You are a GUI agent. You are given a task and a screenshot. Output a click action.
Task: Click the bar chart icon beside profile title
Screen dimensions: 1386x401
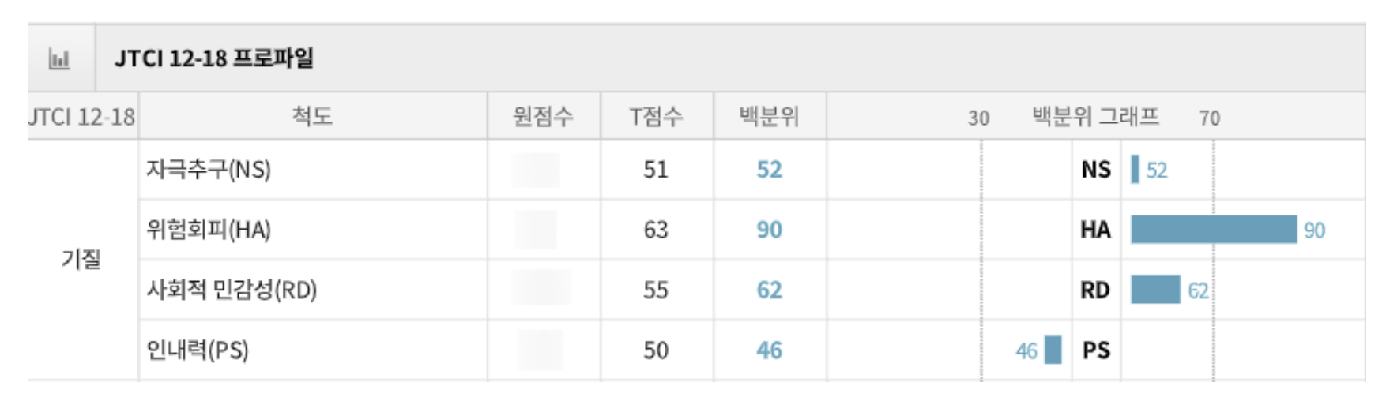[x=59, y=58]
